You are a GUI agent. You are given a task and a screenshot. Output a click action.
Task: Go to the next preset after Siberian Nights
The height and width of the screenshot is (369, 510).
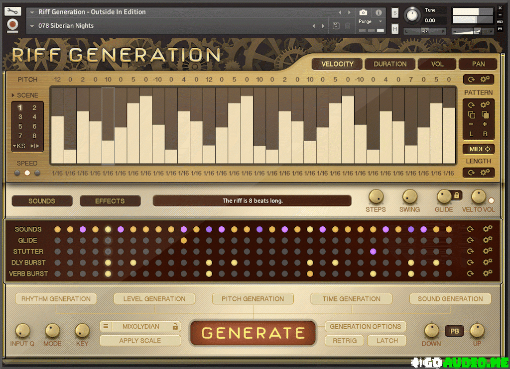pyautogui.click(x=323, y=26)
